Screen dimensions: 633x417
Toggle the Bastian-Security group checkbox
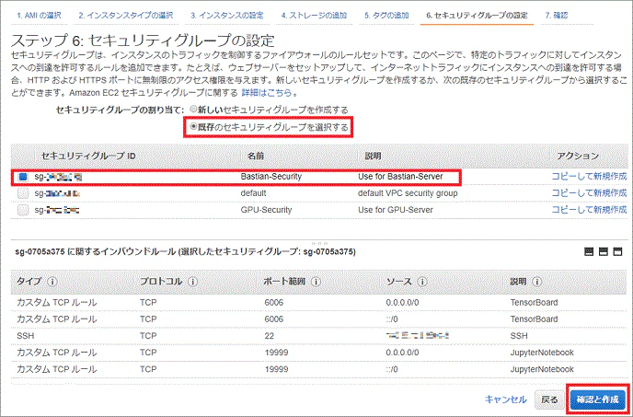tap(23, 177)
